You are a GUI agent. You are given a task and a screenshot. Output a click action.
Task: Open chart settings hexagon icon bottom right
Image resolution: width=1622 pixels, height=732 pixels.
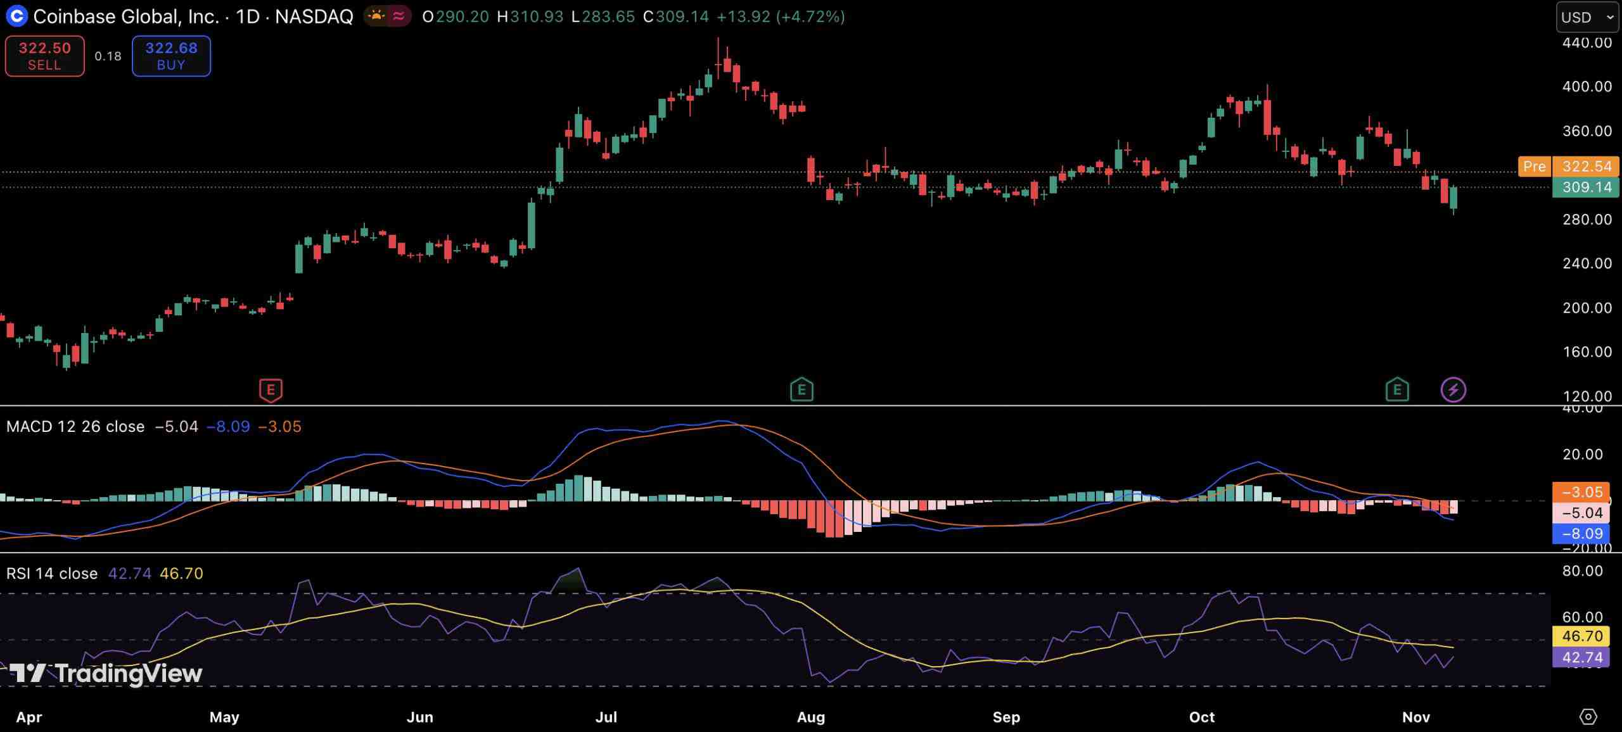click(x=1588, y=717)
